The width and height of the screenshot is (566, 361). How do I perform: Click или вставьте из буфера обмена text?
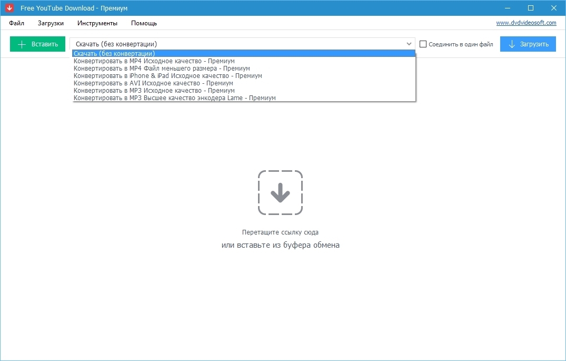pos(281,245)
